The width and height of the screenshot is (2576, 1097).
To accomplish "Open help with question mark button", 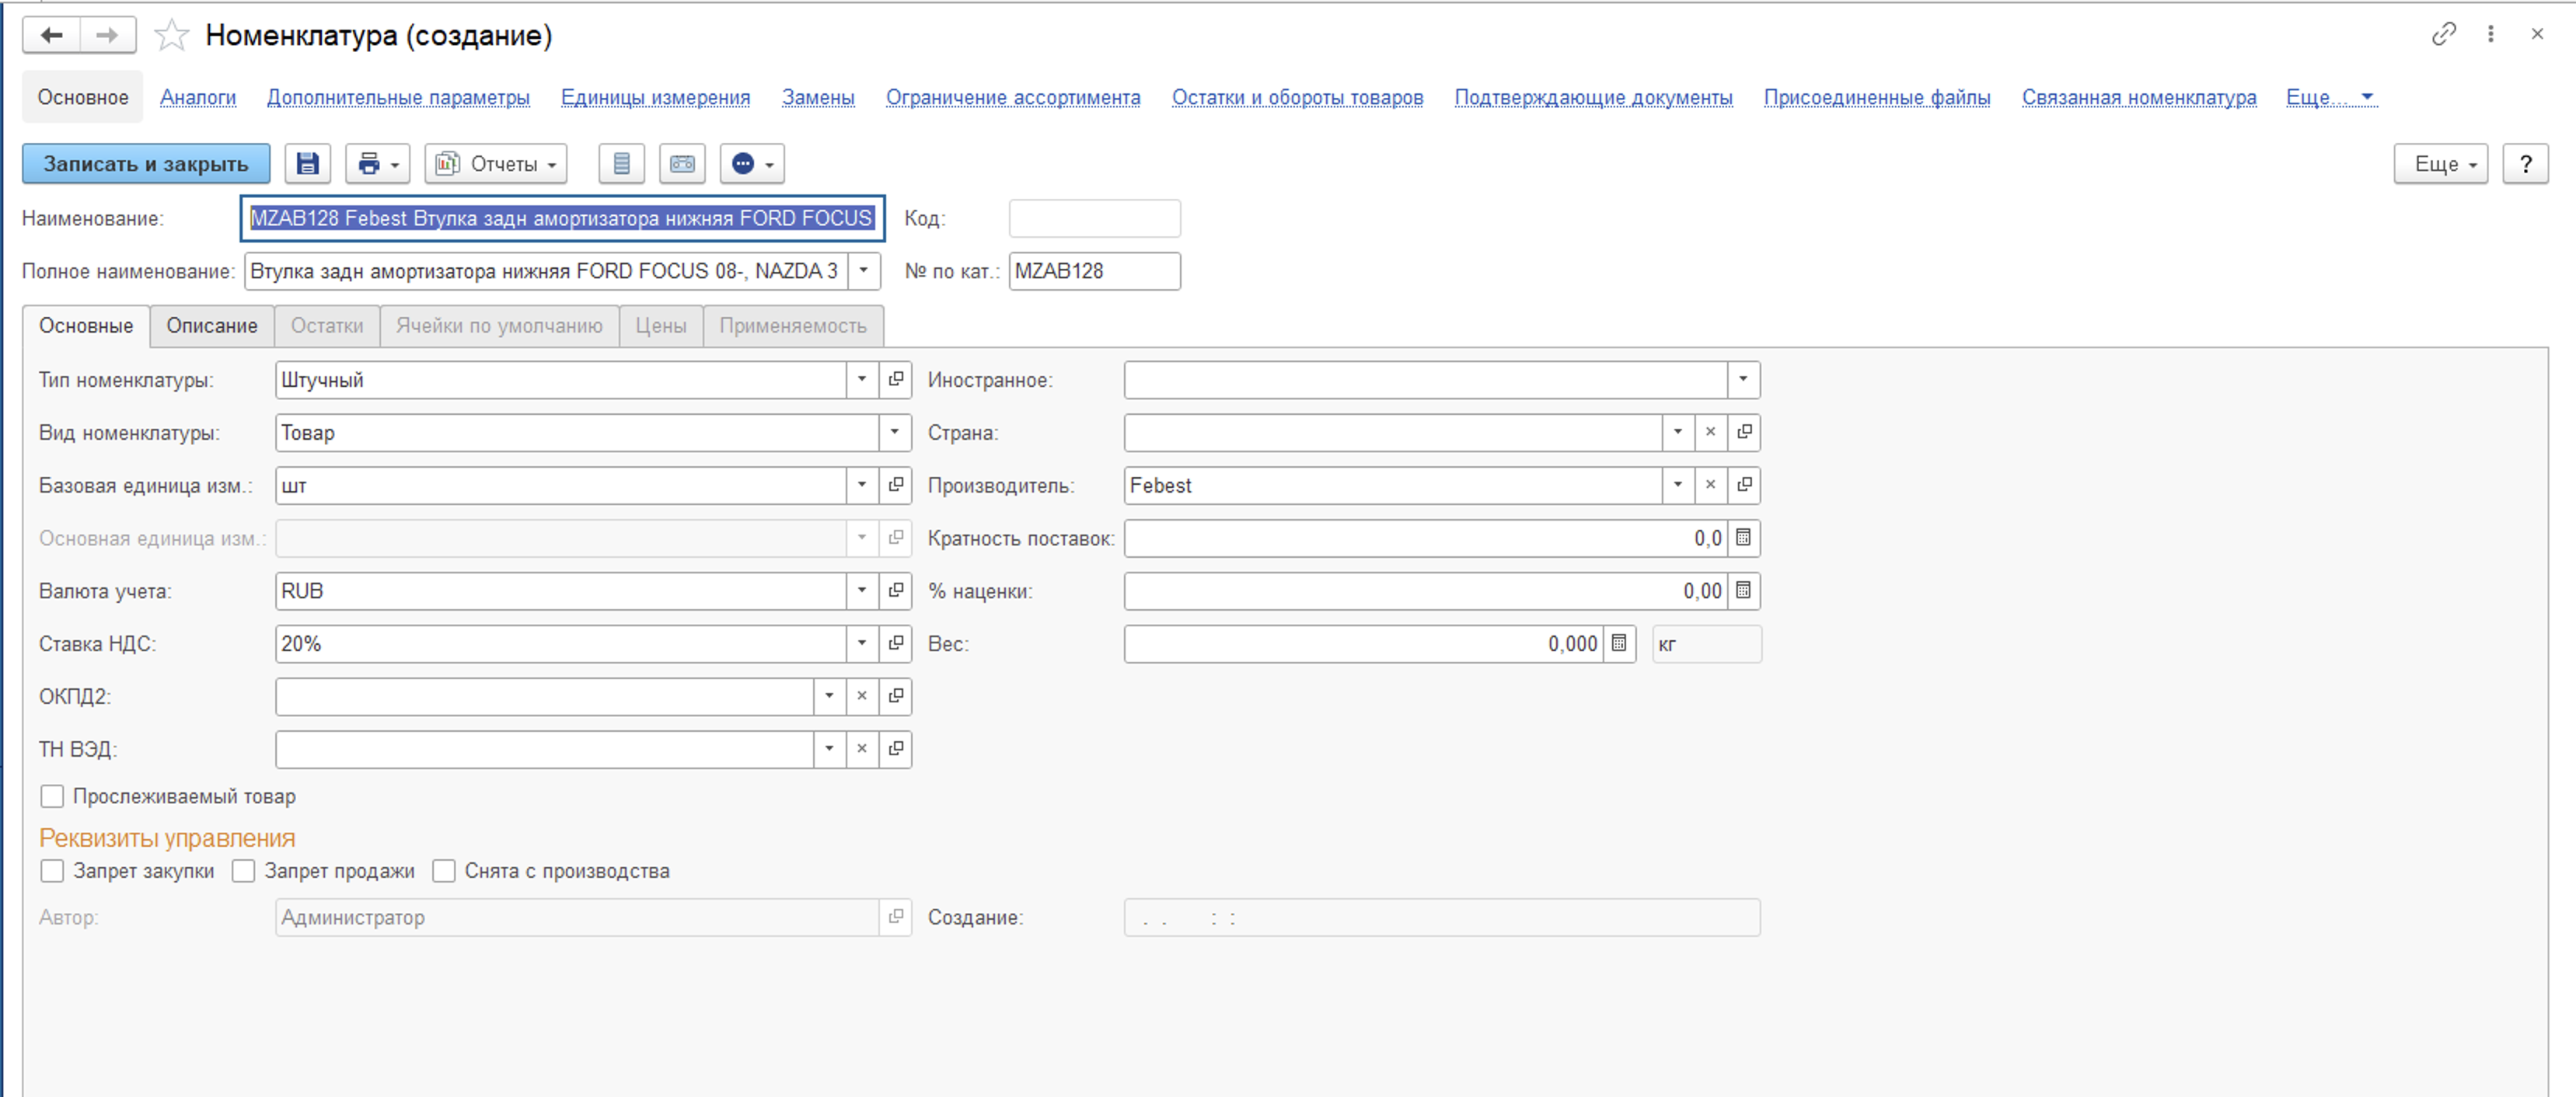I will 2525,164.
